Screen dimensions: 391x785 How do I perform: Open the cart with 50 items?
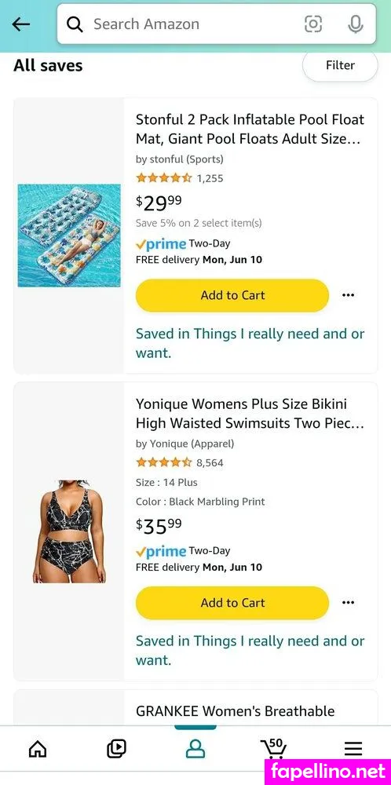274,748
